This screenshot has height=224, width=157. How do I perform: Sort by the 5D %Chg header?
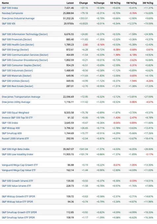(x=115, y=3)
